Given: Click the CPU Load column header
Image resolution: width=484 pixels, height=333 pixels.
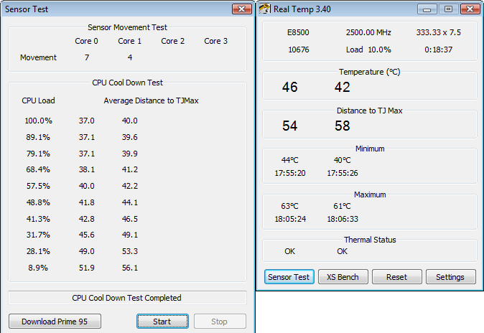Looking at the screenshot, I should point(38,100).
